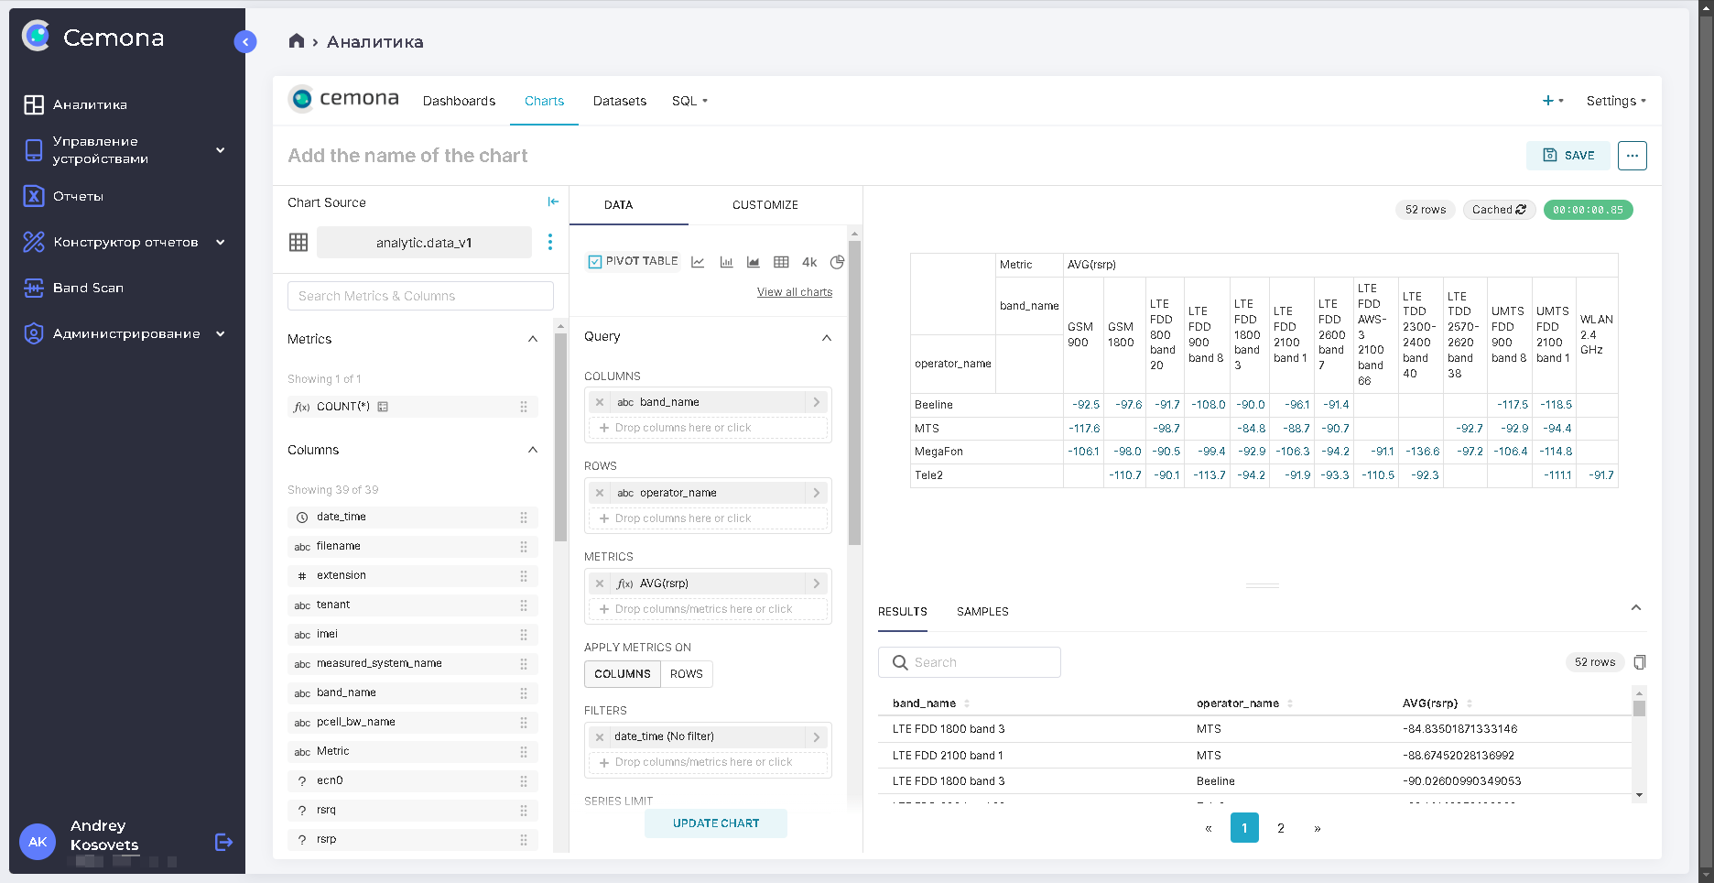1714x883 pixels.
Task: Click the Big Number 4k chart icon
Action: 809,262
